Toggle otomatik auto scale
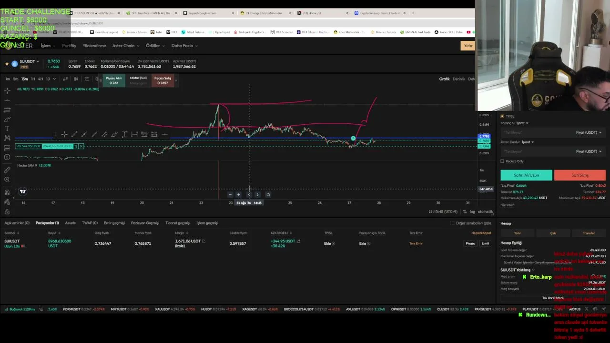Viewport: 610px width, 343px height. coord(485,212)
